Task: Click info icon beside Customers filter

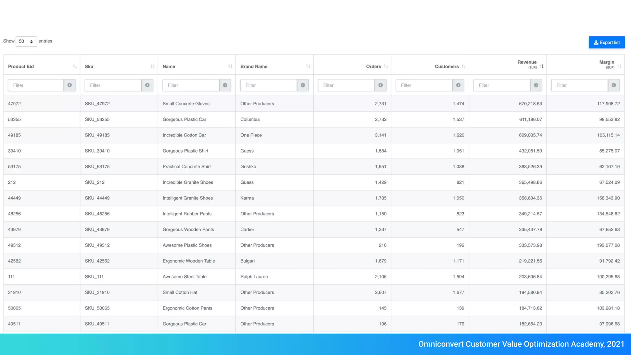Action: click(458, 85)
